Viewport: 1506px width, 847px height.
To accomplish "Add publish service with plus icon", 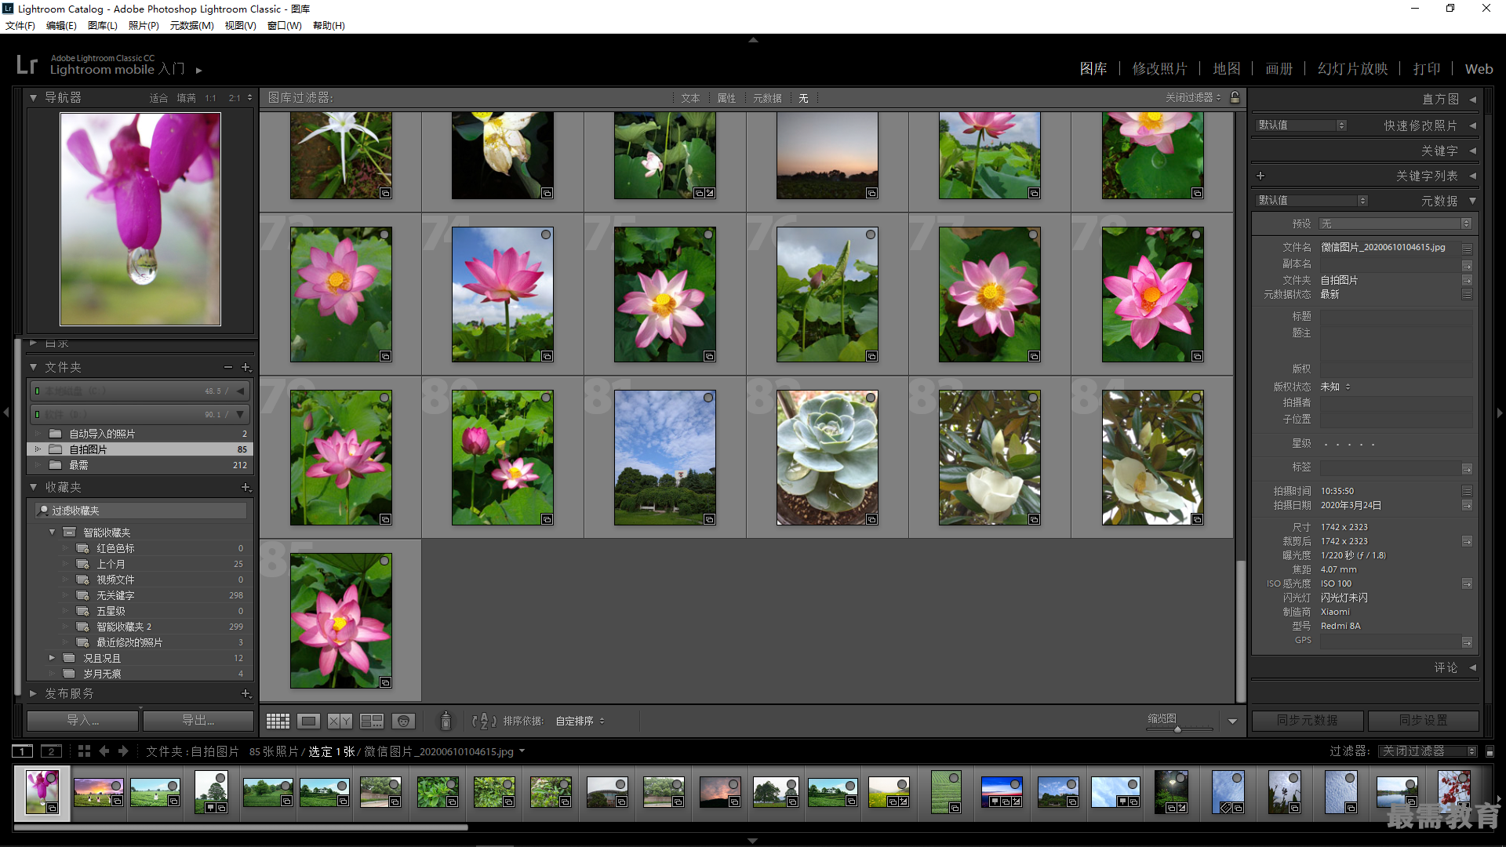I will [246, 693].
